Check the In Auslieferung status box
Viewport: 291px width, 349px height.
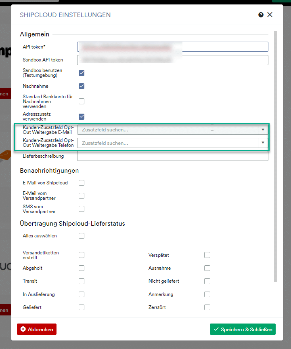[82, 294]
